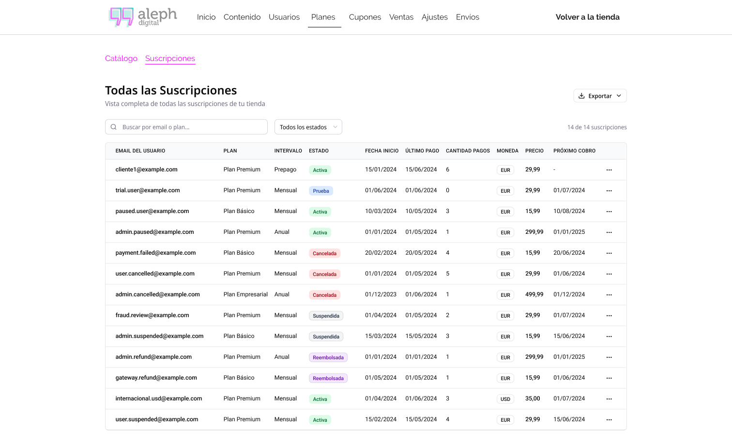This screenshot has width=732, height=444.
Task: Open more actions for fraud.review@example.com
Action: click(609, 316)
